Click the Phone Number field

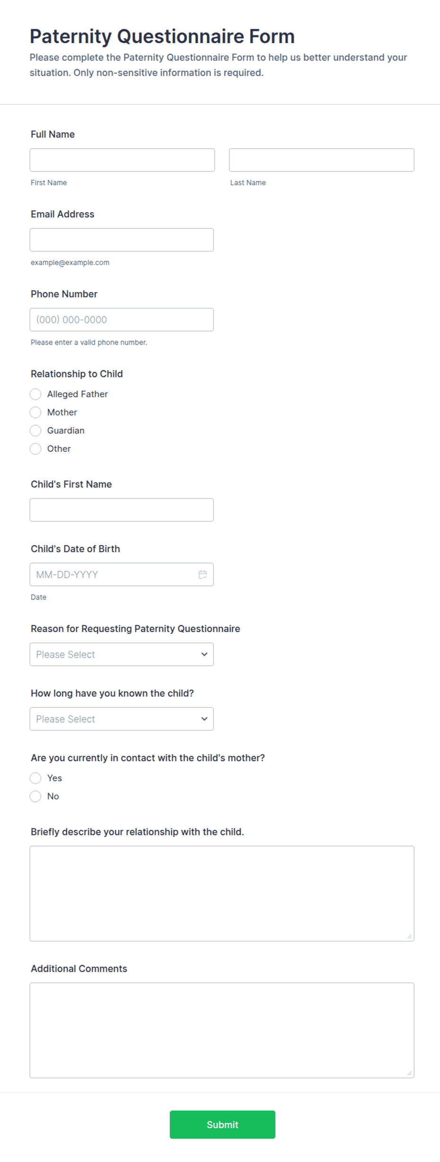[x=122, y=320]
